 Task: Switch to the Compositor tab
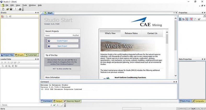tap(199, 101)
